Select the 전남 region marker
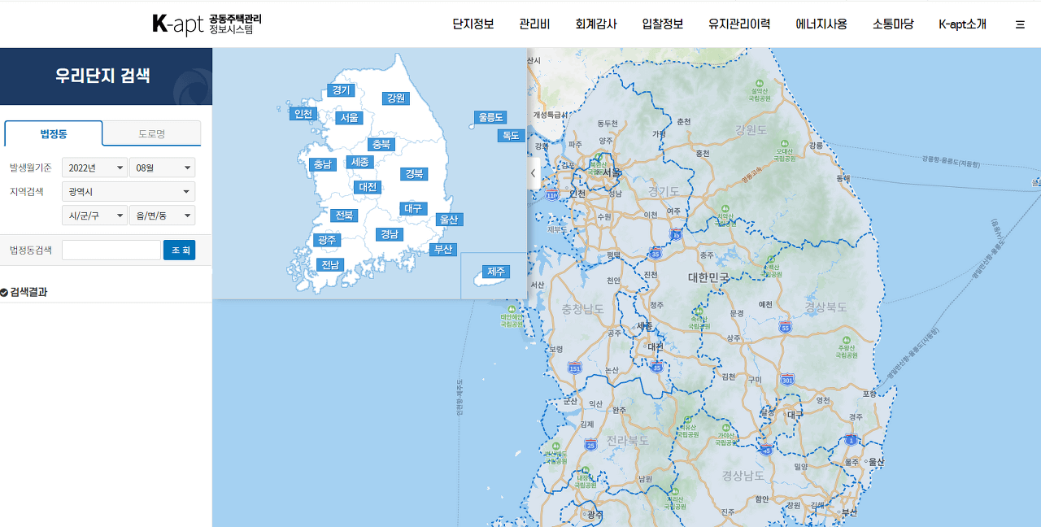Viewport: 1041px width, 527px height. coord(329,264)
